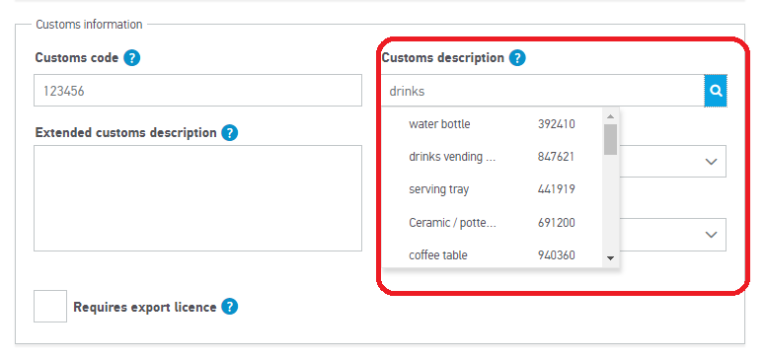
Task: Open help for Customs description
Action: (517, 58)
